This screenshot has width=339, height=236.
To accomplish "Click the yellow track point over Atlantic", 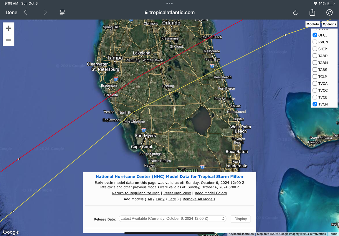I will point(285,35).
